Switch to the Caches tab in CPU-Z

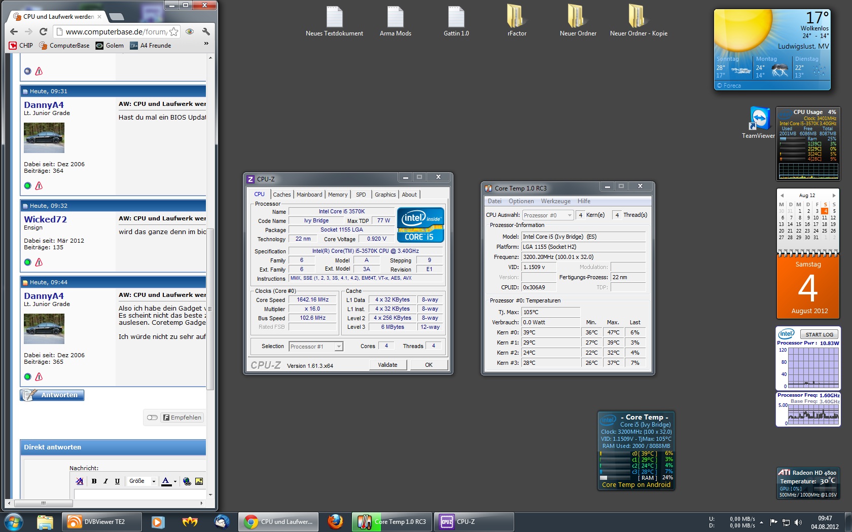tap(282, 195)
